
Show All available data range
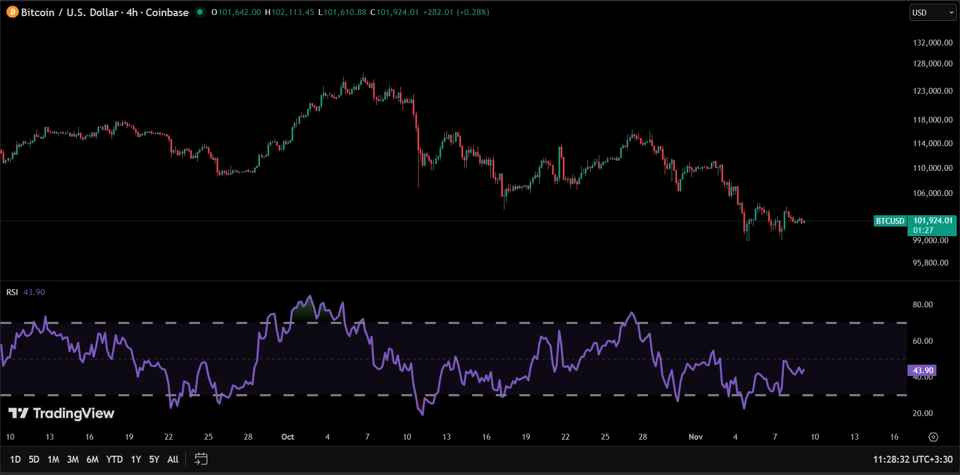click(173, 459)
